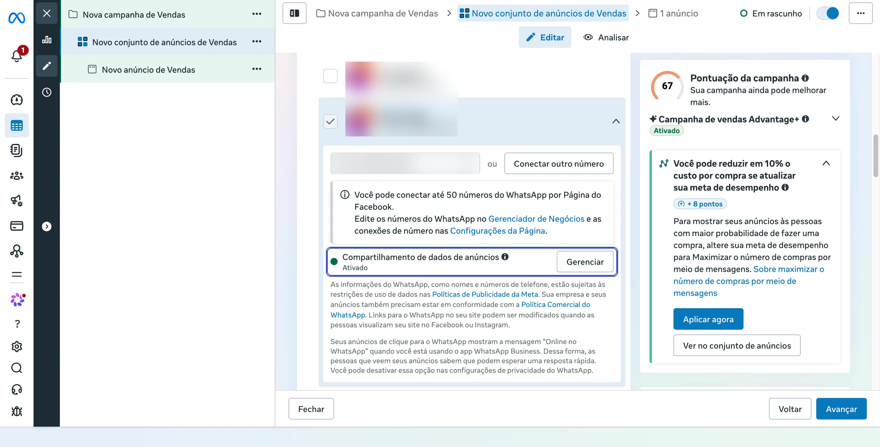The height and width of the screenshot is (447, 880).
Task: Open Audiences people icon
Action: [x=16, y=176]
